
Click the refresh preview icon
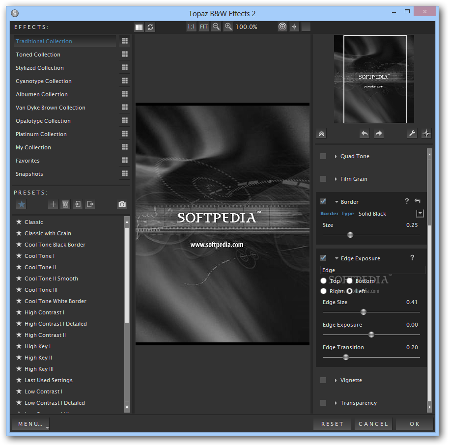[x=151, y=27]
